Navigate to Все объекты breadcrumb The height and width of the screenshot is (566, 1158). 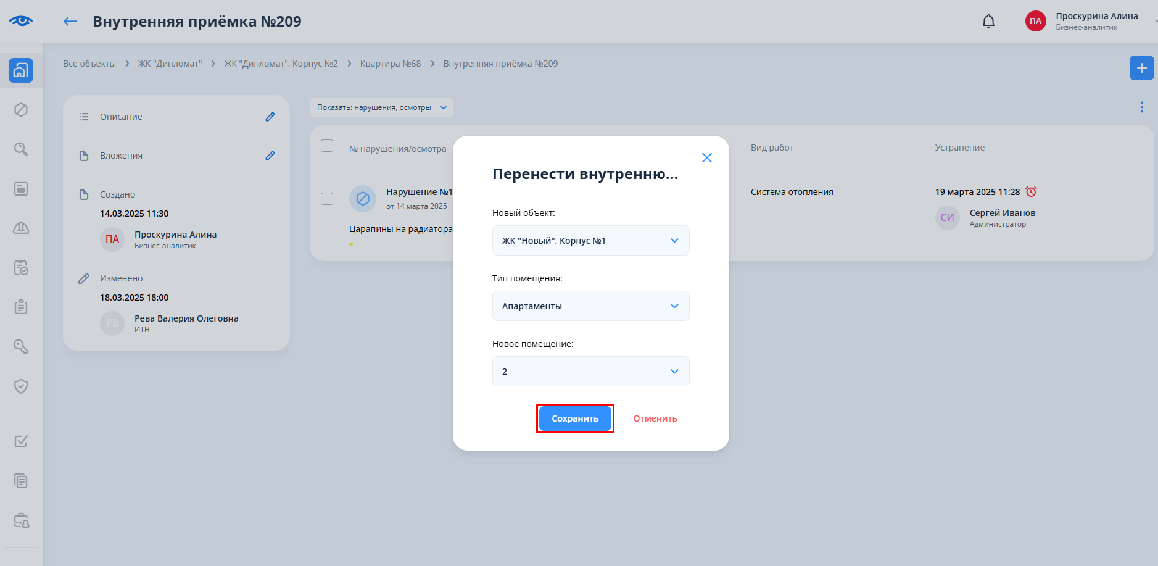[x=89, y=64]
